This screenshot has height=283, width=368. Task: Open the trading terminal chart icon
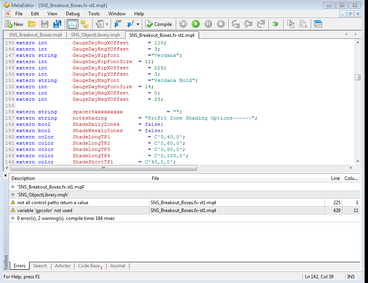pyautogui.click(x=318, y=24)
